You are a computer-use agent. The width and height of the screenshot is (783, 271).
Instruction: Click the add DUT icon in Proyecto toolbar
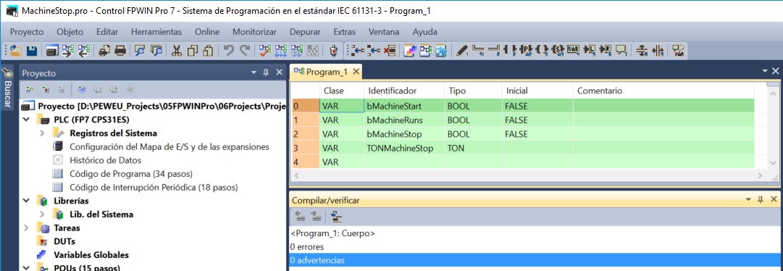(46, 90)
